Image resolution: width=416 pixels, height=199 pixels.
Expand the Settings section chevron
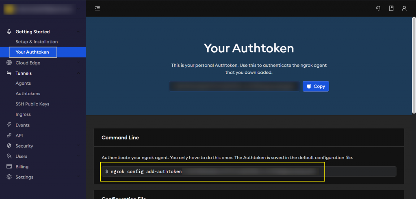(78, 177)
